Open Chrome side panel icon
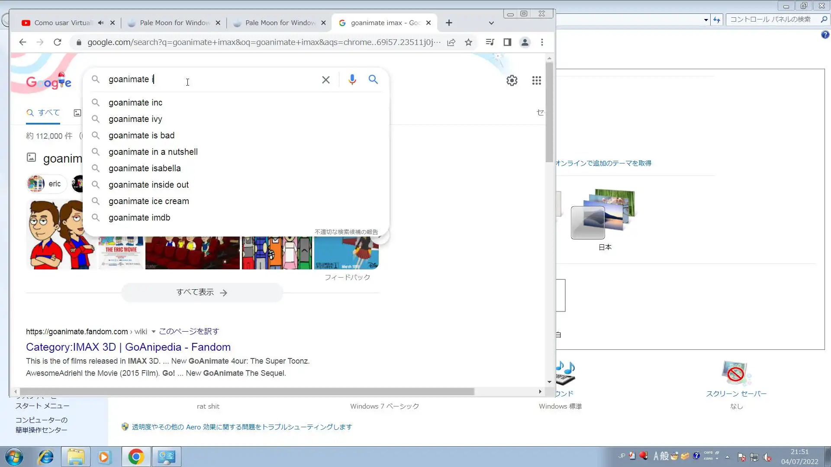 507,42
